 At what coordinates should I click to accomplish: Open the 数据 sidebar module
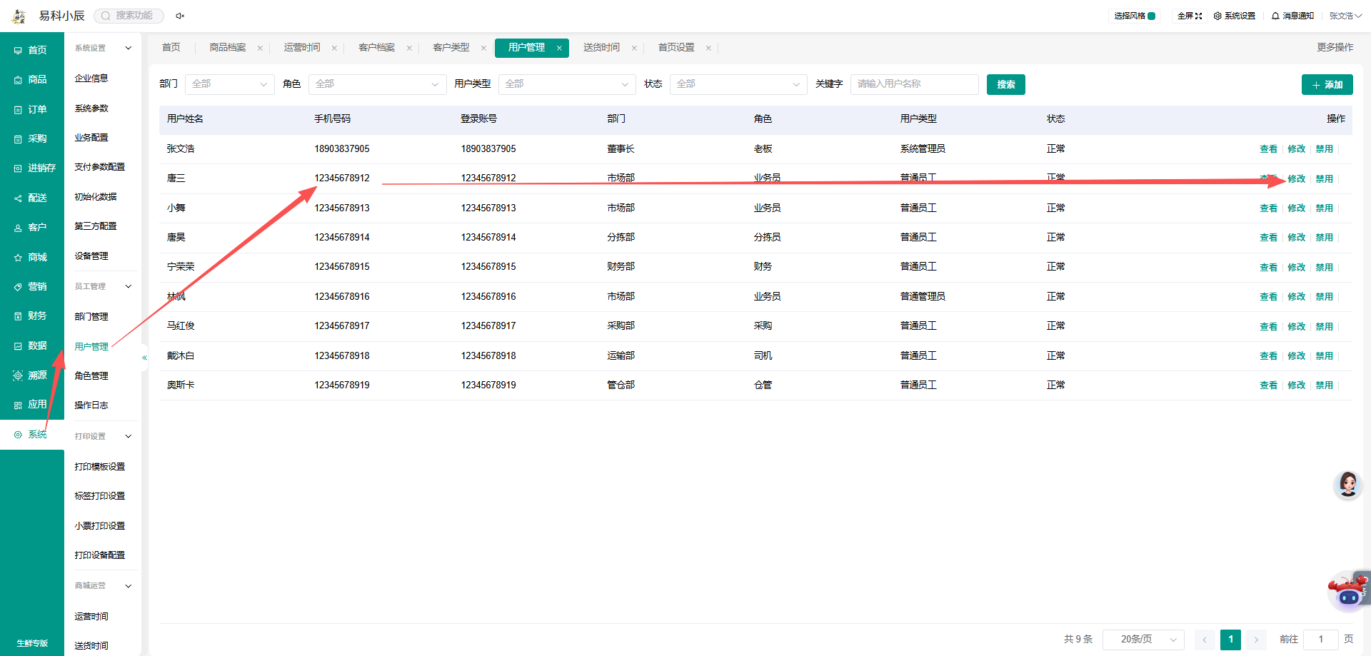31,345
